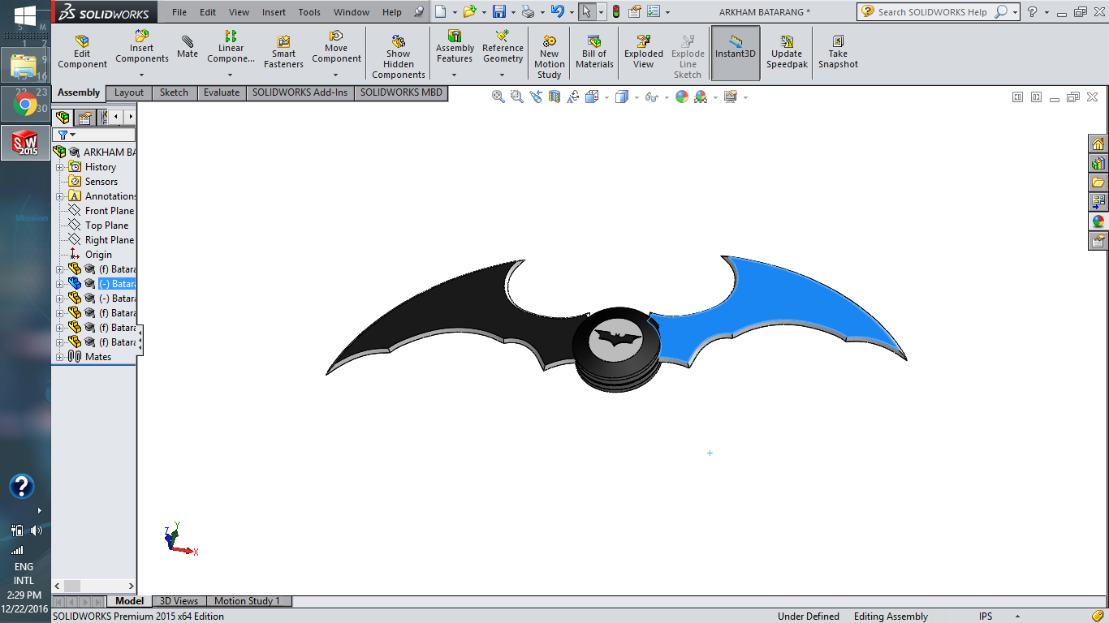Click the Apply Scene icon
1109x623 pixels.
pyautogui.click(x=701, y=97)
